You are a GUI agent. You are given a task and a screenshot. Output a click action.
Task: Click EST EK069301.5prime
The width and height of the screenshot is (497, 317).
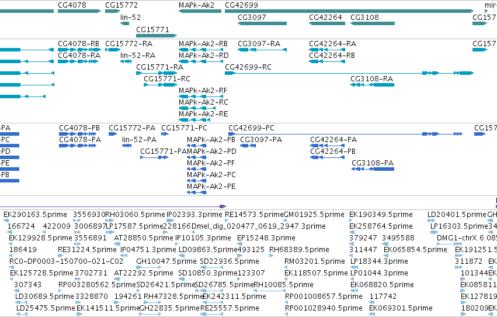[401, 308]
